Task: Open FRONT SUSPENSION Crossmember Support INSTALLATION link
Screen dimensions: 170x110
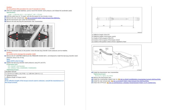Action: 141,79
